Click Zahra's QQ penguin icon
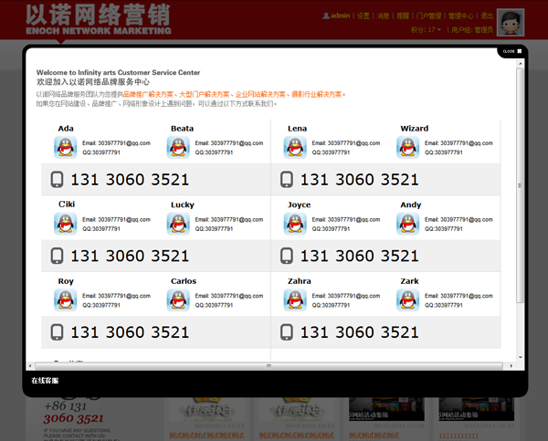The height and width of the screenshot is (441, 548). click(x=295, y=299)
